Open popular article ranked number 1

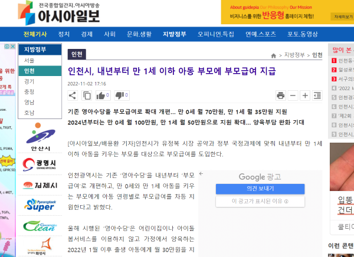click(x=342, y=61)
